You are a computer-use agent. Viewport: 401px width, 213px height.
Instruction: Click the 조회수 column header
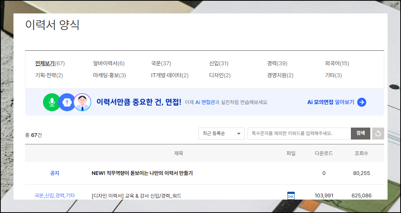pos(362,153)
